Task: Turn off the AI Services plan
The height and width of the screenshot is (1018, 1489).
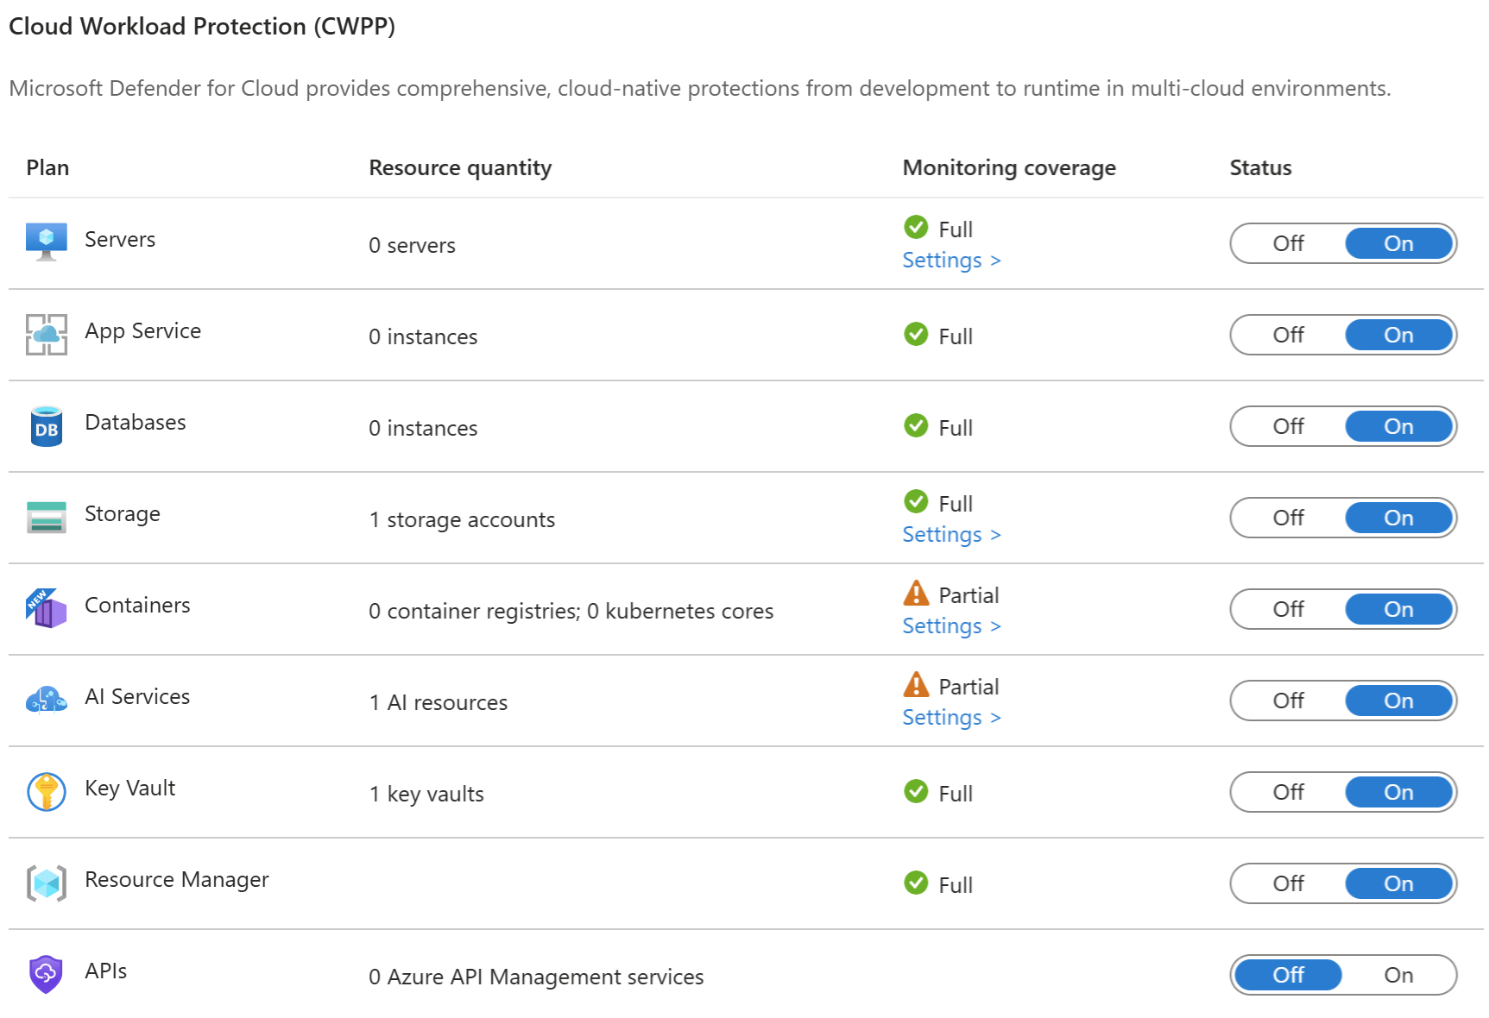Action: (1288, 701)
